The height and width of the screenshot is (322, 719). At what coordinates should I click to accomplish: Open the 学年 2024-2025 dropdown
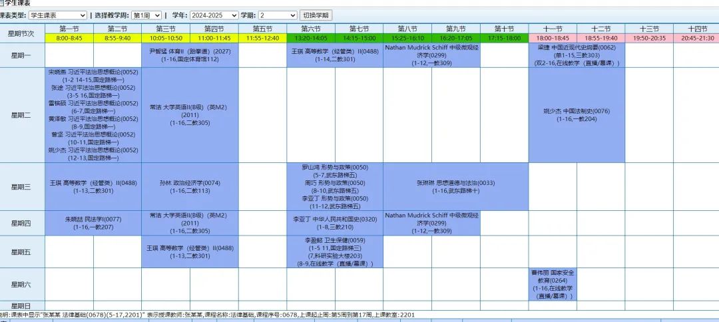214,15
